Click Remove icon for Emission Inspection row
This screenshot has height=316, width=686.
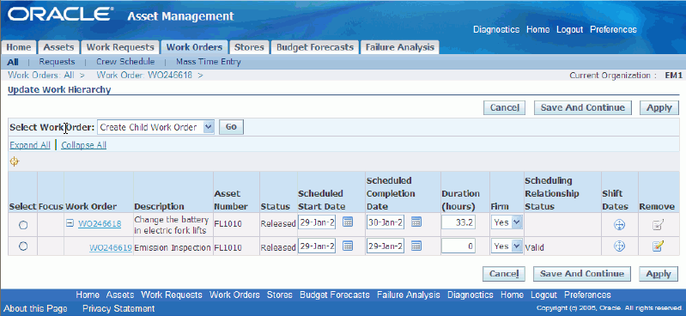tap(658, 246)
